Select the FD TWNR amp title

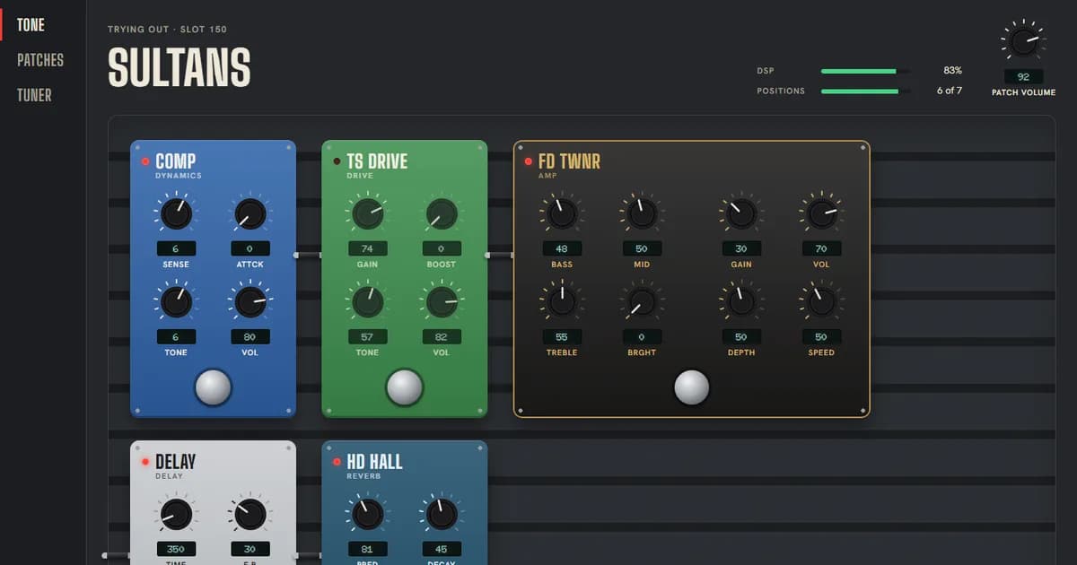tap(569, 161)
